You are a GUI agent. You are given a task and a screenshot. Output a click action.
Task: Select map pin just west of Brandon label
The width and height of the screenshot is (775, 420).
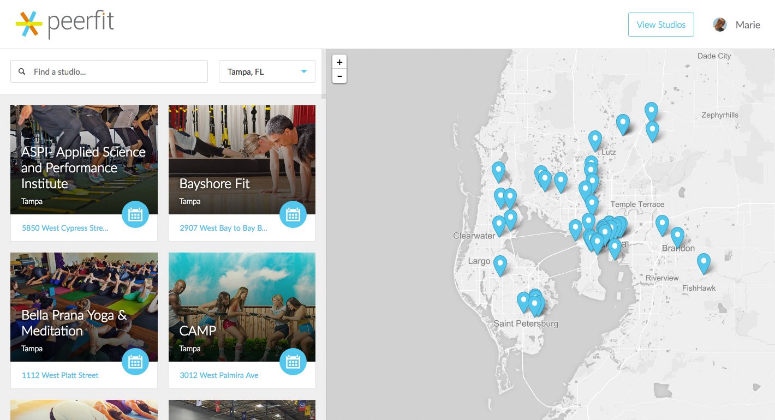[662, 225]
